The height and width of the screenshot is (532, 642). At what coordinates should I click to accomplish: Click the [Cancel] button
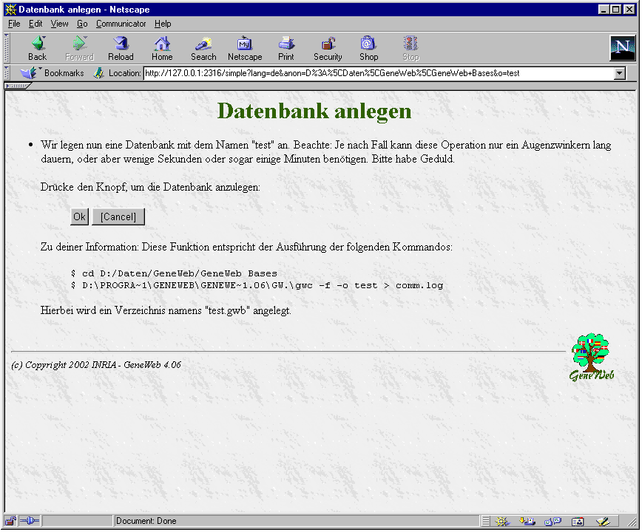118,216
